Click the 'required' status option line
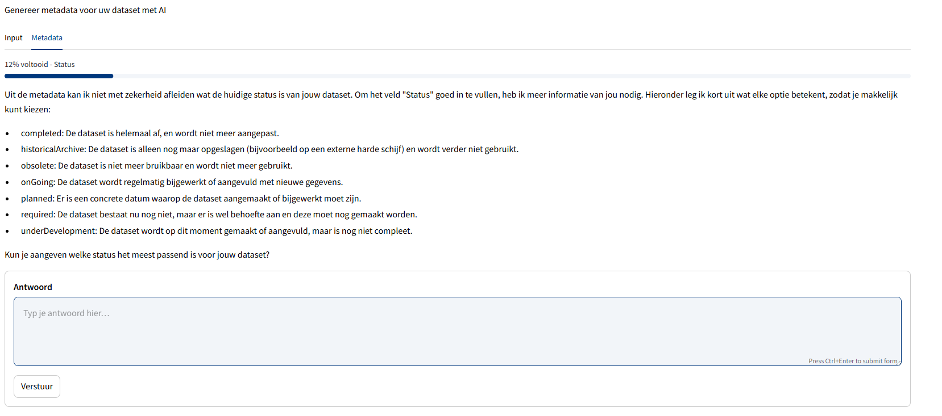 219,215
